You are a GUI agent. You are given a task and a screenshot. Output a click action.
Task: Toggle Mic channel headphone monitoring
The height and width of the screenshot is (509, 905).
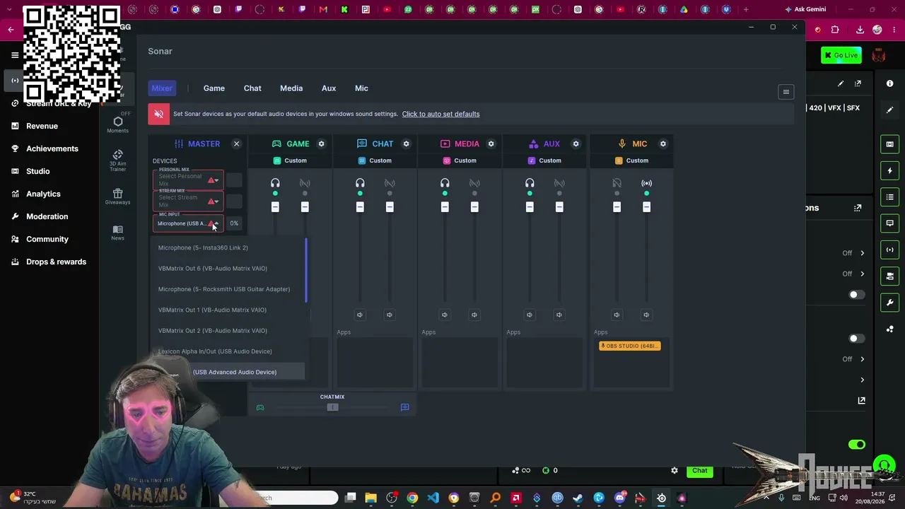(617, 183)
